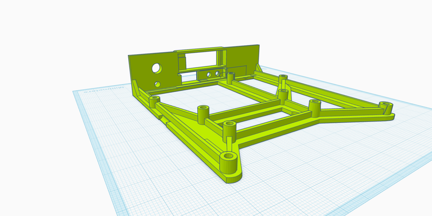Viewport: 432px width, 216px height.
Task: Click the large round hole in back panel
Action: tap(157, 68)
